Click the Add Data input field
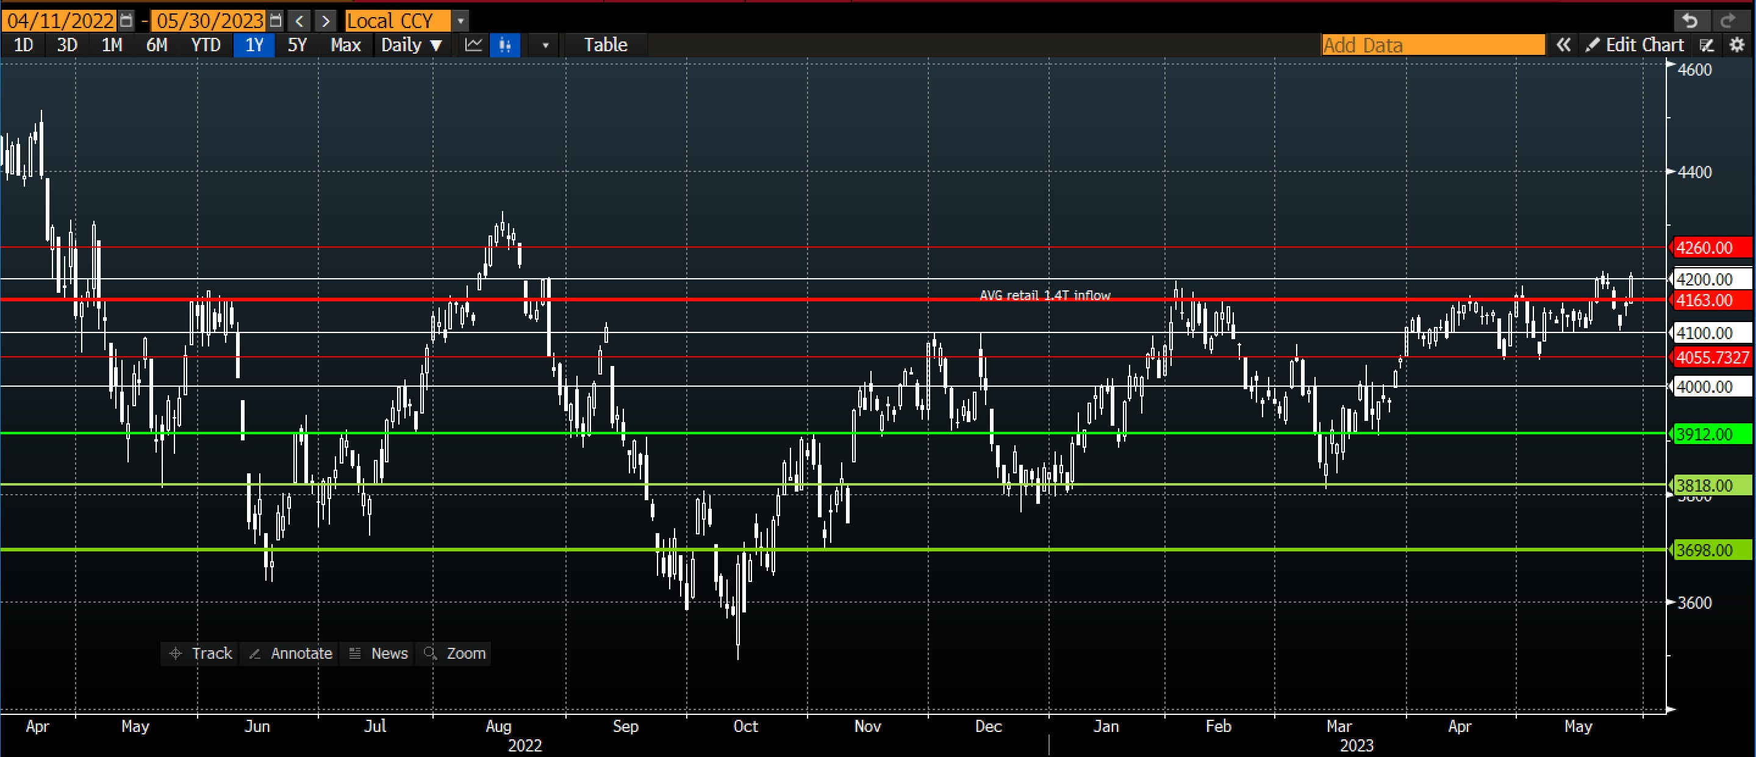The width and height of the screenshot is (1756, 757). [1432, 45]
